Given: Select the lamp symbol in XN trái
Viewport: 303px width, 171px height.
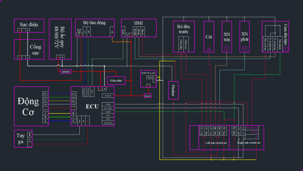Looking at the screenshot, I should [227, 49].
